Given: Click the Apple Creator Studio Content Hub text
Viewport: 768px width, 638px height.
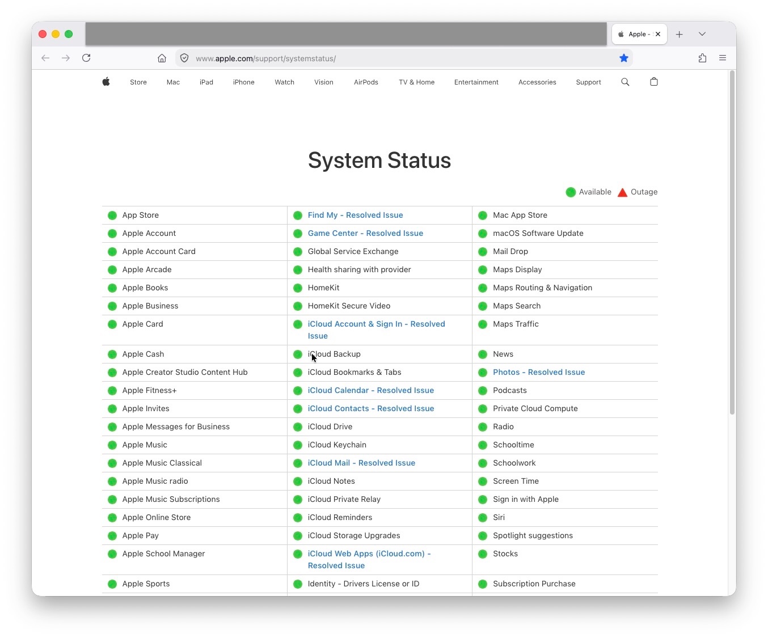Looking at the screenshot, I should [x=185, y=372].
